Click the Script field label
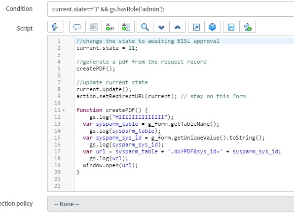The image size is (294, 216). pyautogui.click(x=25, y=28)
